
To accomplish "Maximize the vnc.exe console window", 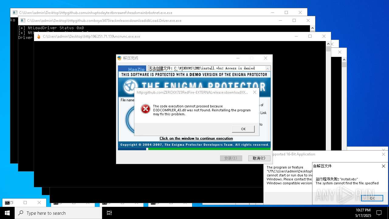I will (310, 36).
